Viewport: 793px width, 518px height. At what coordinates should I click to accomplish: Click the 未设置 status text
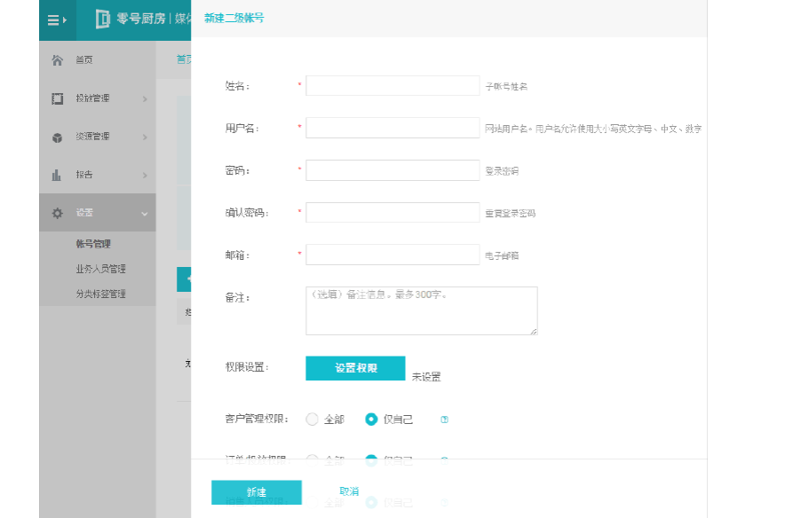[x=426, y=377]
